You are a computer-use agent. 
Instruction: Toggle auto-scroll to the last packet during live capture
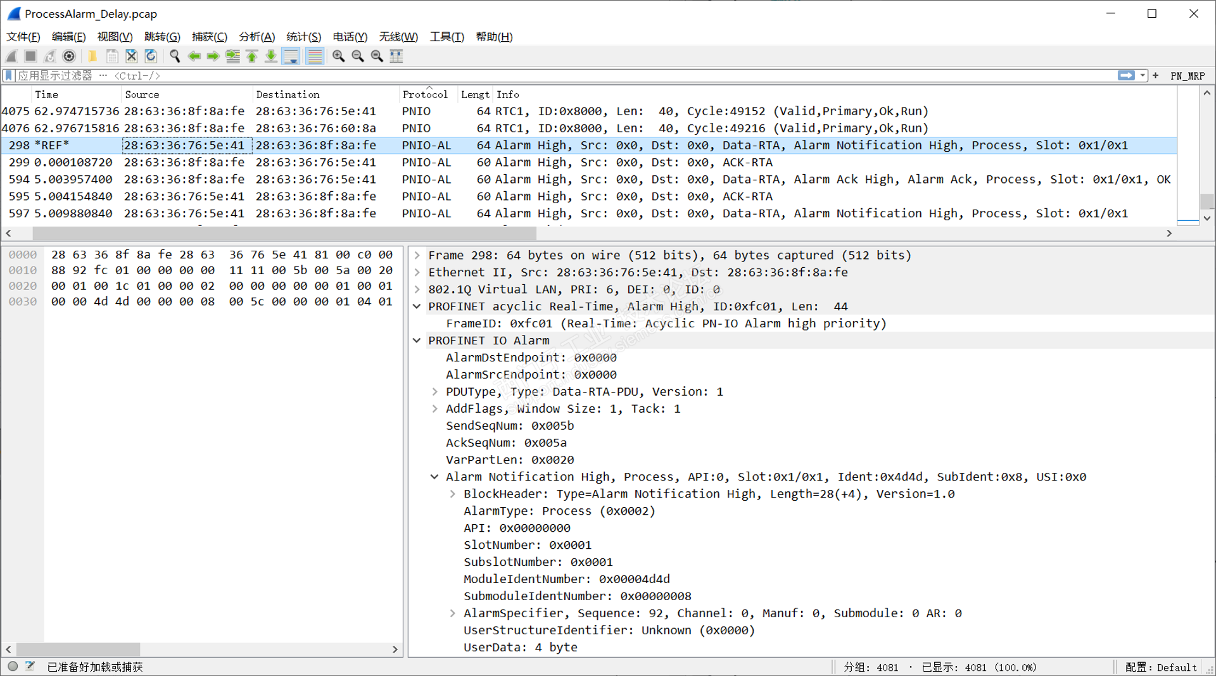pos(291,56)
